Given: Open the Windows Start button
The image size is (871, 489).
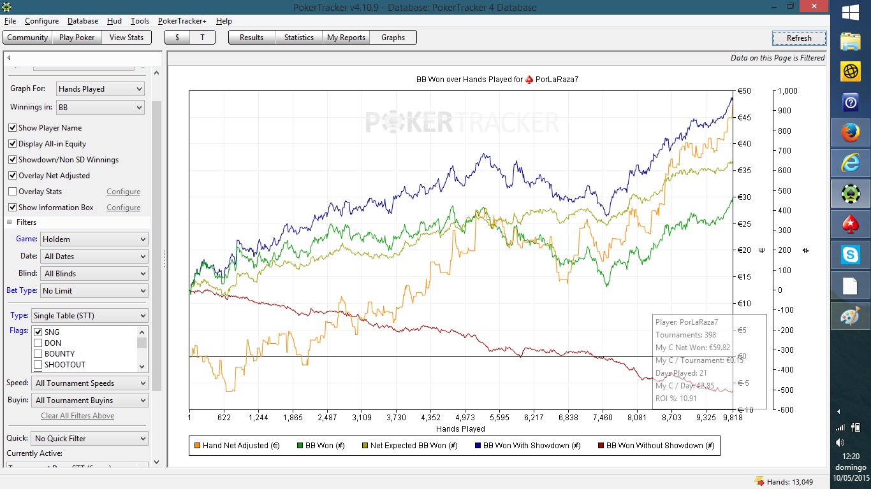Looking at the screenshot, I should pos(851,13).
